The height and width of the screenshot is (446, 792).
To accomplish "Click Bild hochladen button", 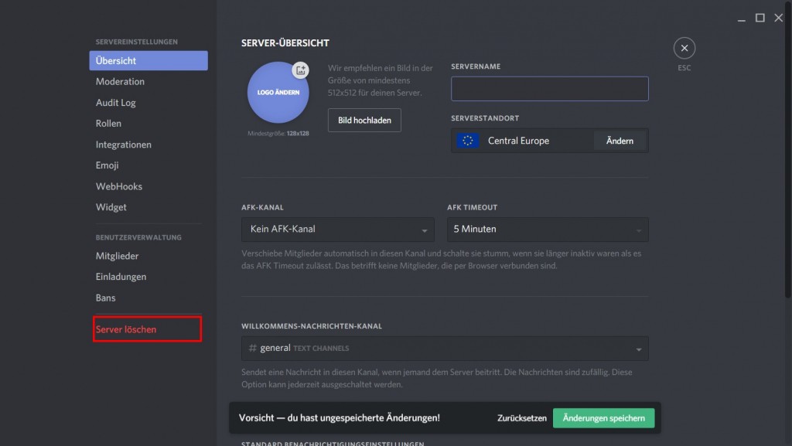I will click(x=364, y=121).
